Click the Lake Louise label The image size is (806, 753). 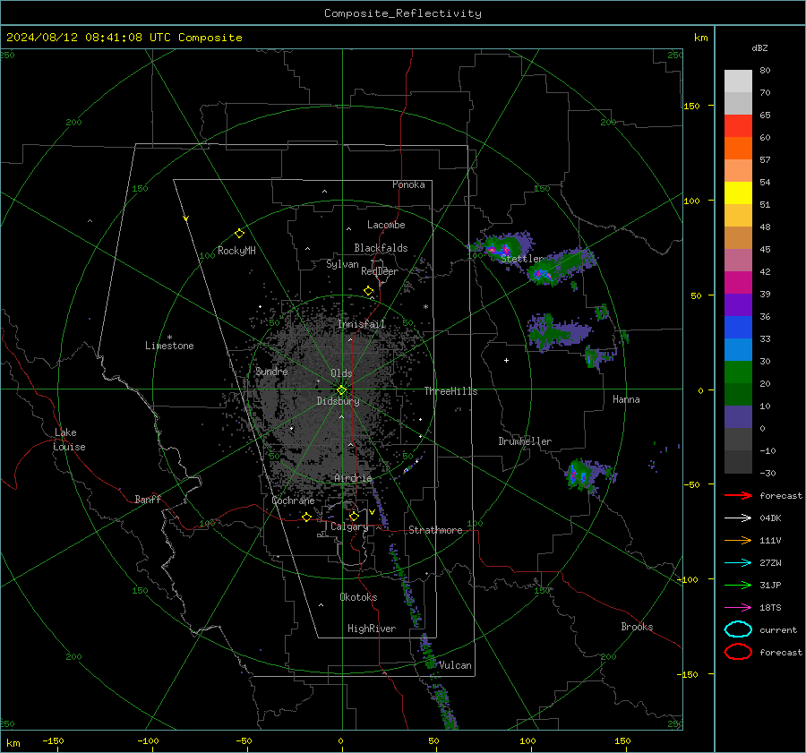[69, 440]
